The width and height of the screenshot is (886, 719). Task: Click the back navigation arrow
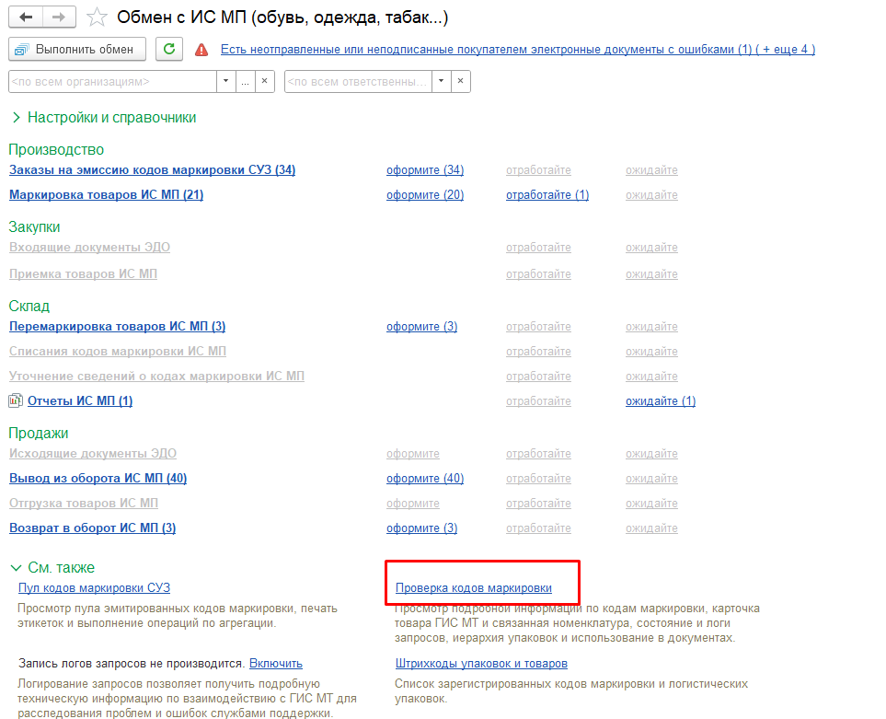[26, 17]
